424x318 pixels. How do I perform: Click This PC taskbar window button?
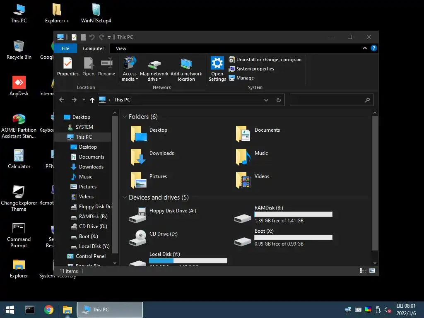[110, 310]
